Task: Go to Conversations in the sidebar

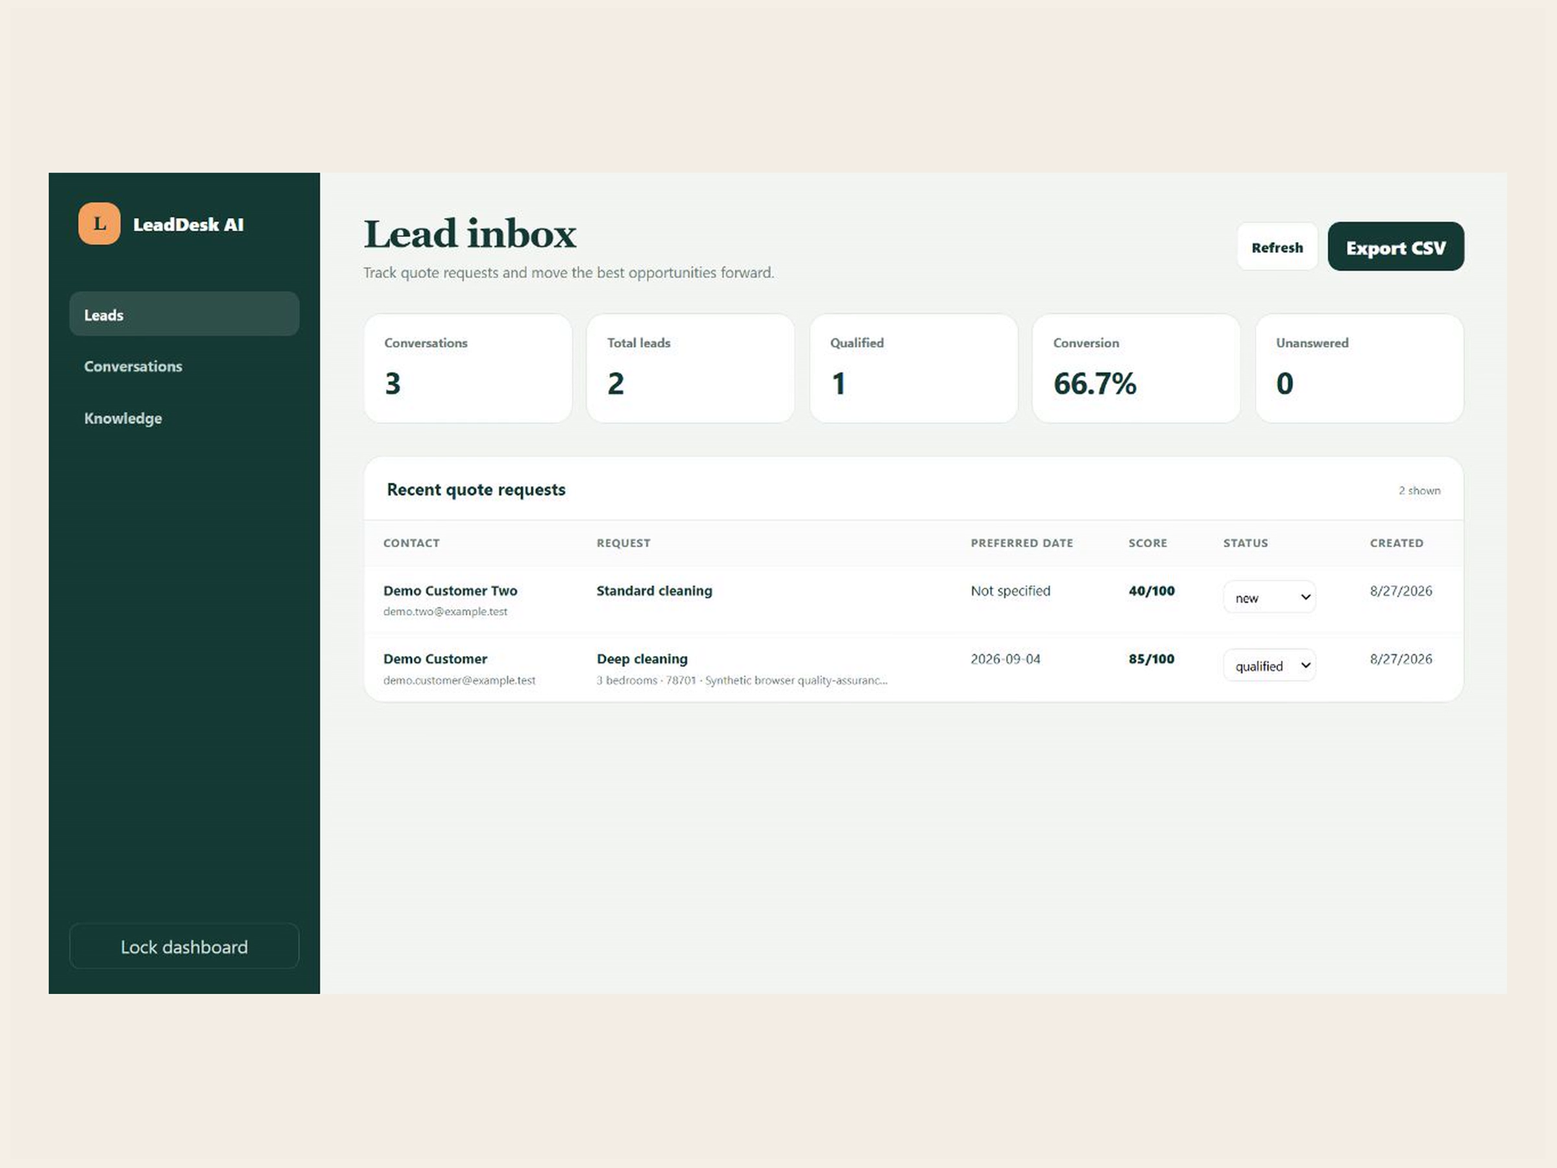Action: (184, 366)
